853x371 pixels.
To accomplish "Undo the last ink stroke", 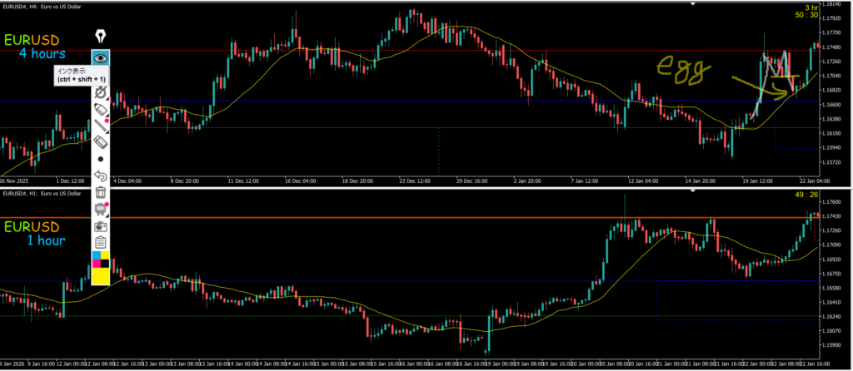I will (x=101, y=176).
